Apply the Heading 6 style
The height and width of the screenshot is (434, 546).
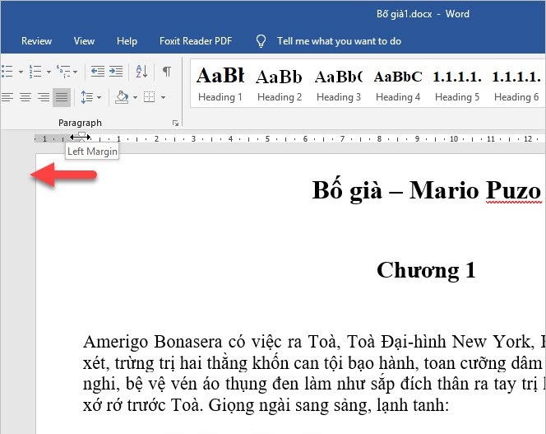click(x=516, y=84)
